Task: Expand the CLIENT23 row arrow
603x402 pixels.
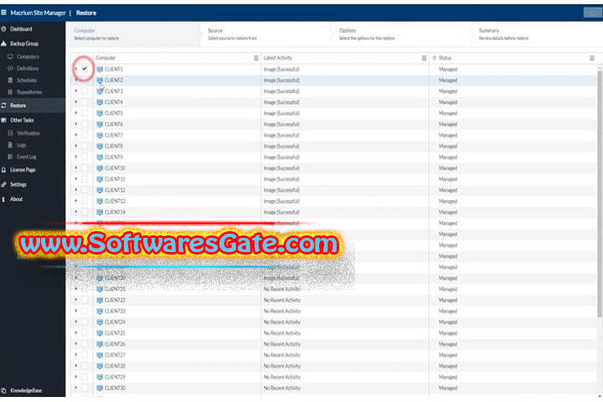Action: click(x=75, y=311)
